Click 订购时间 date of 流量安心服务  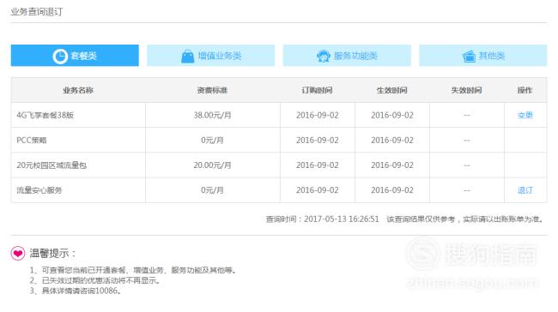click(x=318, y=190)
